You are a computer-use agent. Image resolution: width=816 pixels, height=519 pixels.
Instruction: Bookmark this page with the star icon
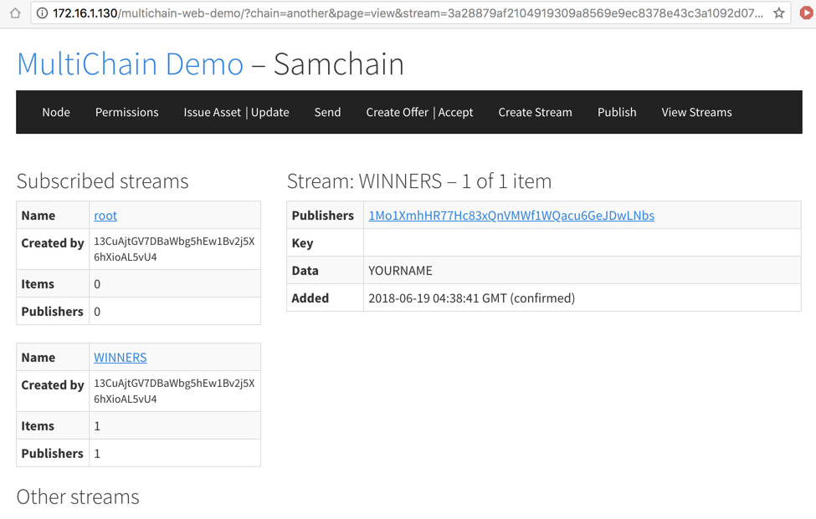point(778,13)
